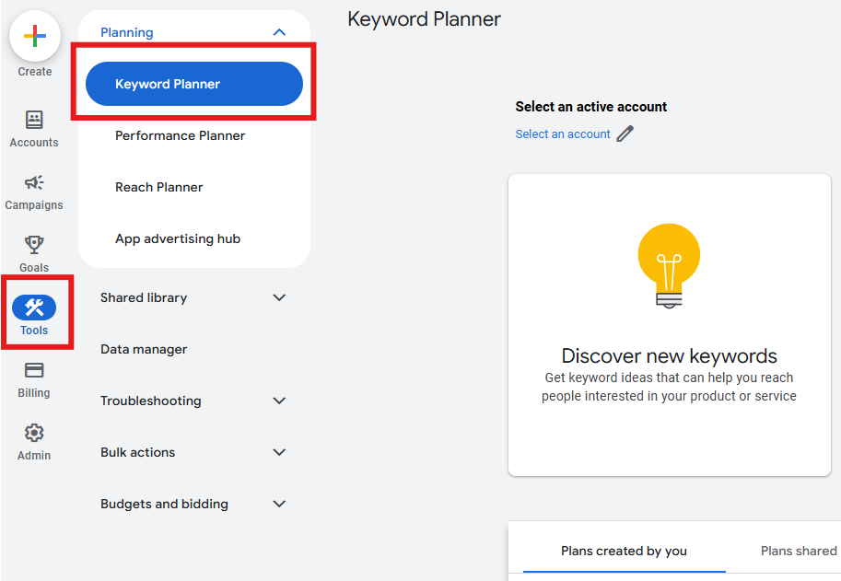Open the Accounts sidebar icon

pyautogui.click(x=34, y=120)
